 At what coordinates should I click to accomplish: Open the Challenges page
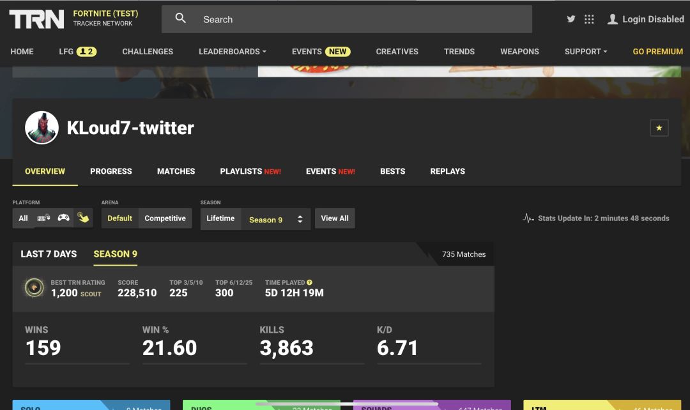coord(148,52)
